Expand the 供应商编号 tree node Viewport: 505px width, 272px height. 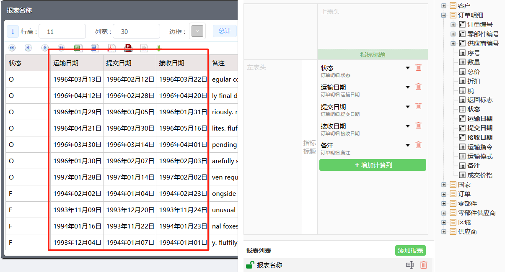453,44
